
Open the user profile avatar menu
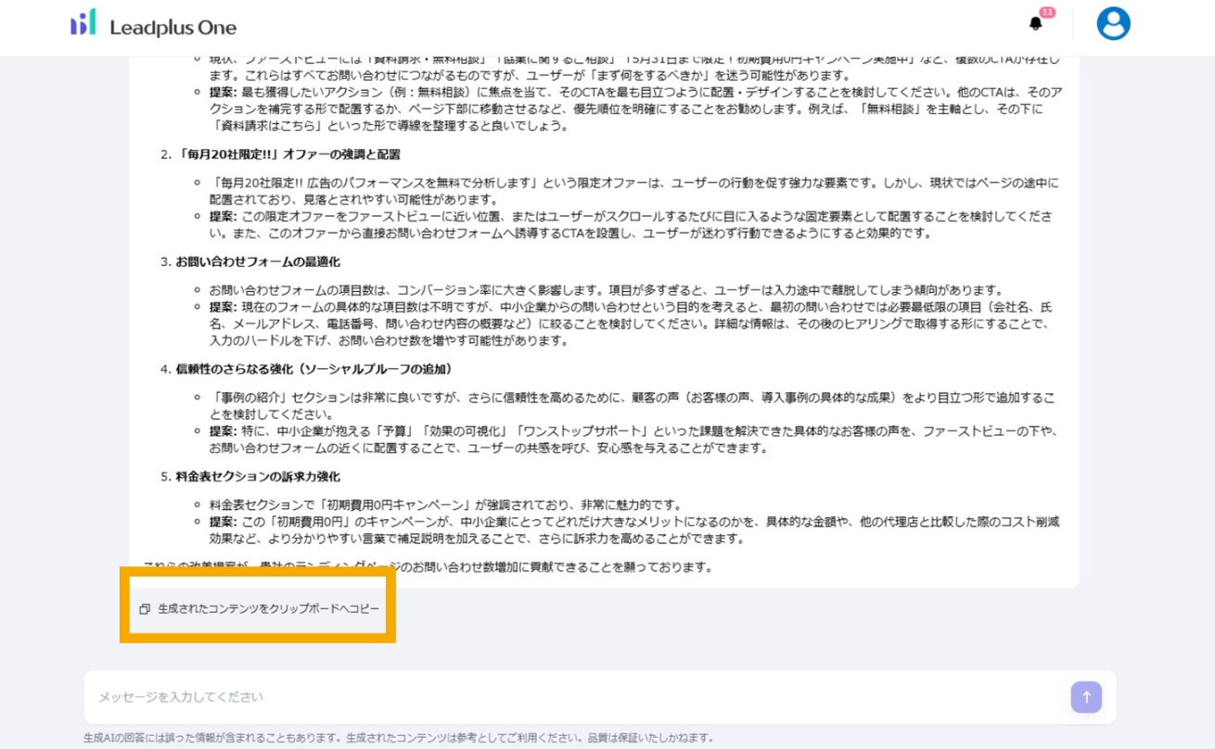pyautogui.click(x=1113, y=24)
